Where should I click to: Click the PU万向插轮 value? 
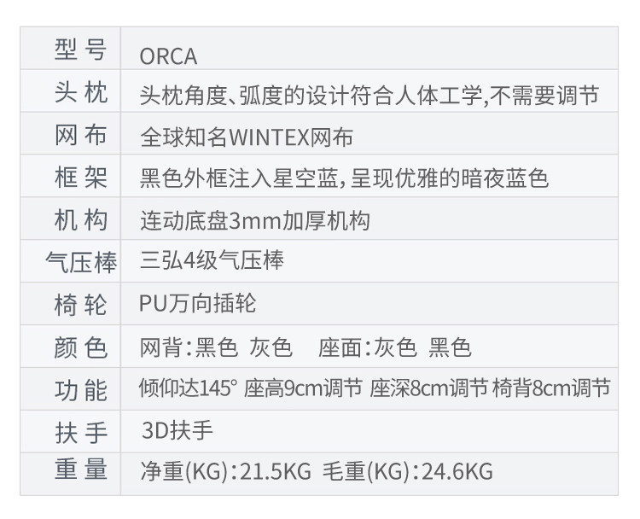[x=197, y=303]
